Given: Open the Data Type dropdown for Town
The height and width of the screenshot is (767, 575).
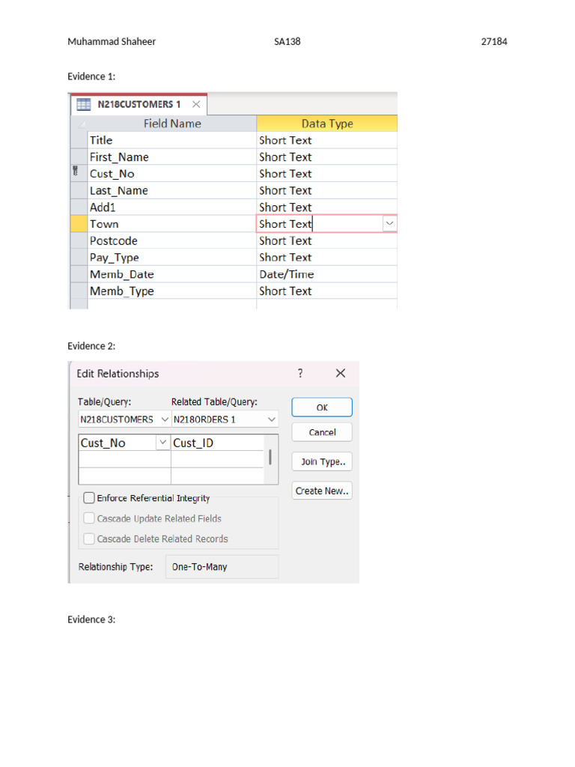Looking at the screenshot, I should [x=389, y=223].
